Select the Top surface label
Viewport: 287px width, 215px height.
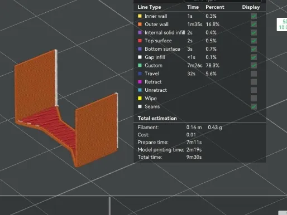(x=158, y=41)
